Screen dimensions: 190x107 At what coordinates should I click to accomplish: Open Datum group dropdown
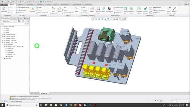click(x=68, y=15)
